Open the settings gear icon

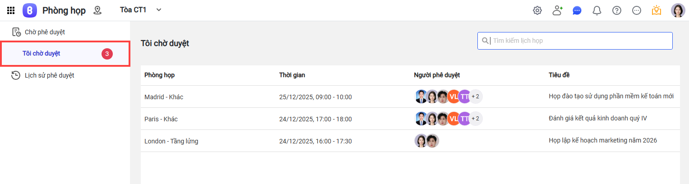(x=537, y=10)
